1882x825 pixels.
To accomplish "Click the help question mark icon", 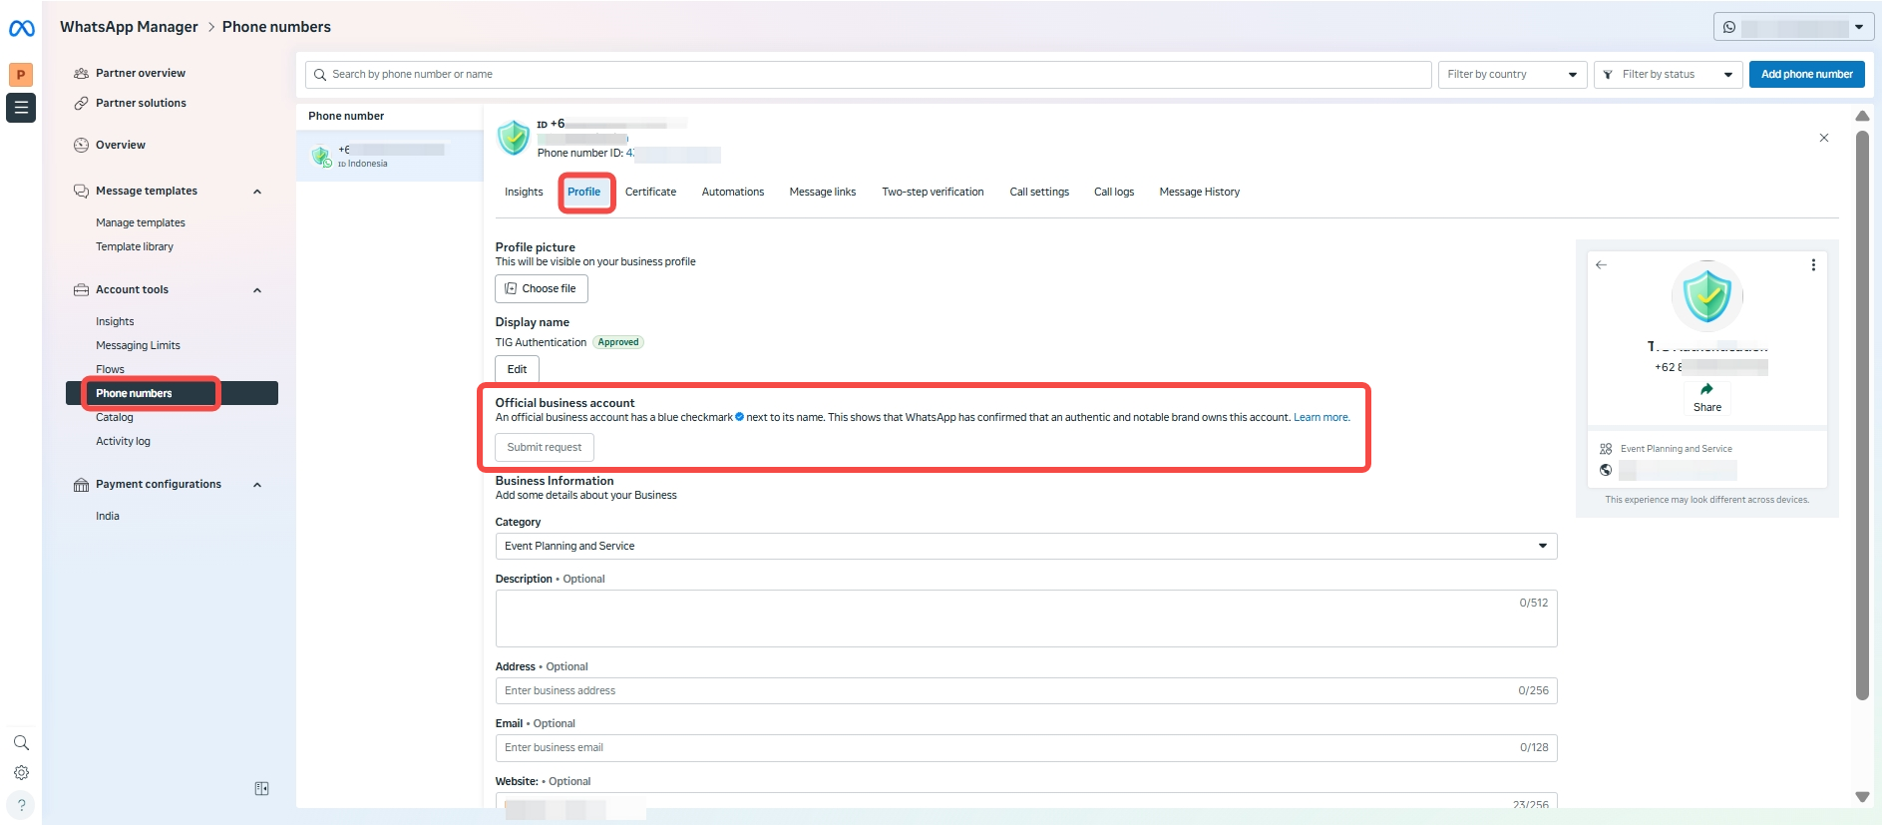I will click(x=21, y=805).
